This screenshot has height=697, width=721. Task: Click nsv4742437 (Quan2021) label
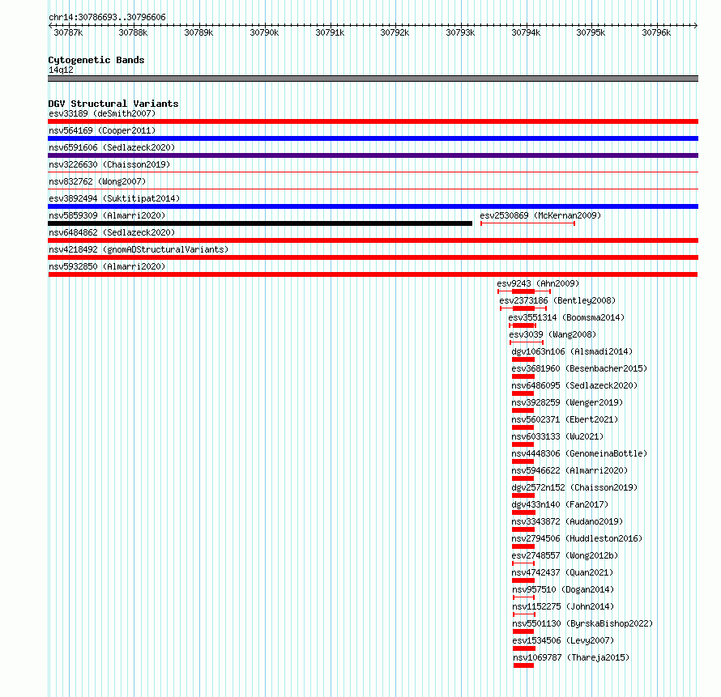(562, 572)
